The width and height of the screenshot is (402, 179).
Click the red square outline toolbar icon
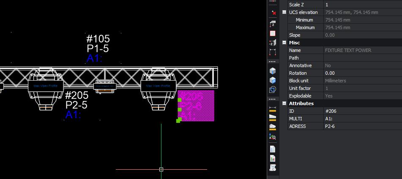pos(273,33)
